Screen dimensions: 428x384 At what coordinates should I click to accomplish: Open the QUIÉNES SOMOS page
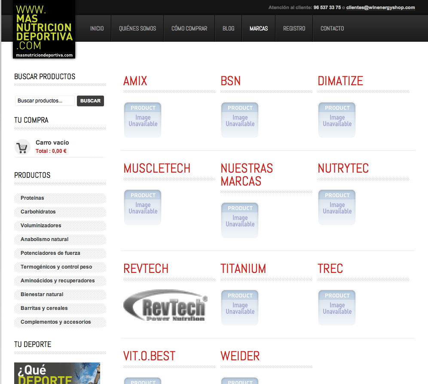click(138, 28)
